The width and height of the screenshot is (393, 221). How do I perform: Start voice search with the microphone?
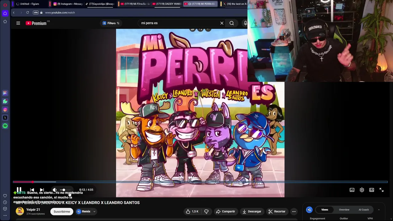tap(245, 23)
